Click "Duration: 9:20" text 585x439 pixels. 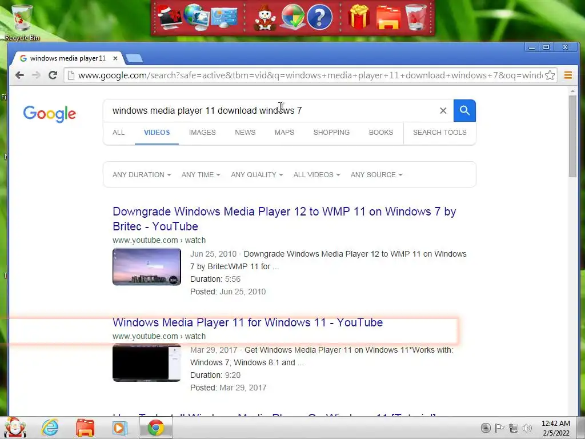(215, 375)
